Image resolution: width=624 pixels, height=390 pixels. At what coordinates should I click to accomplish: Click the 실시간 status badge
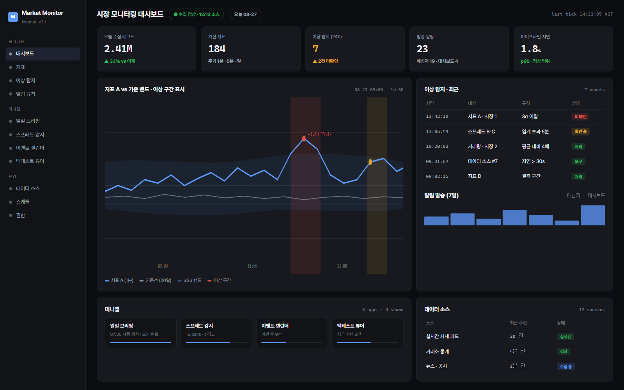[x=565, y=337]
